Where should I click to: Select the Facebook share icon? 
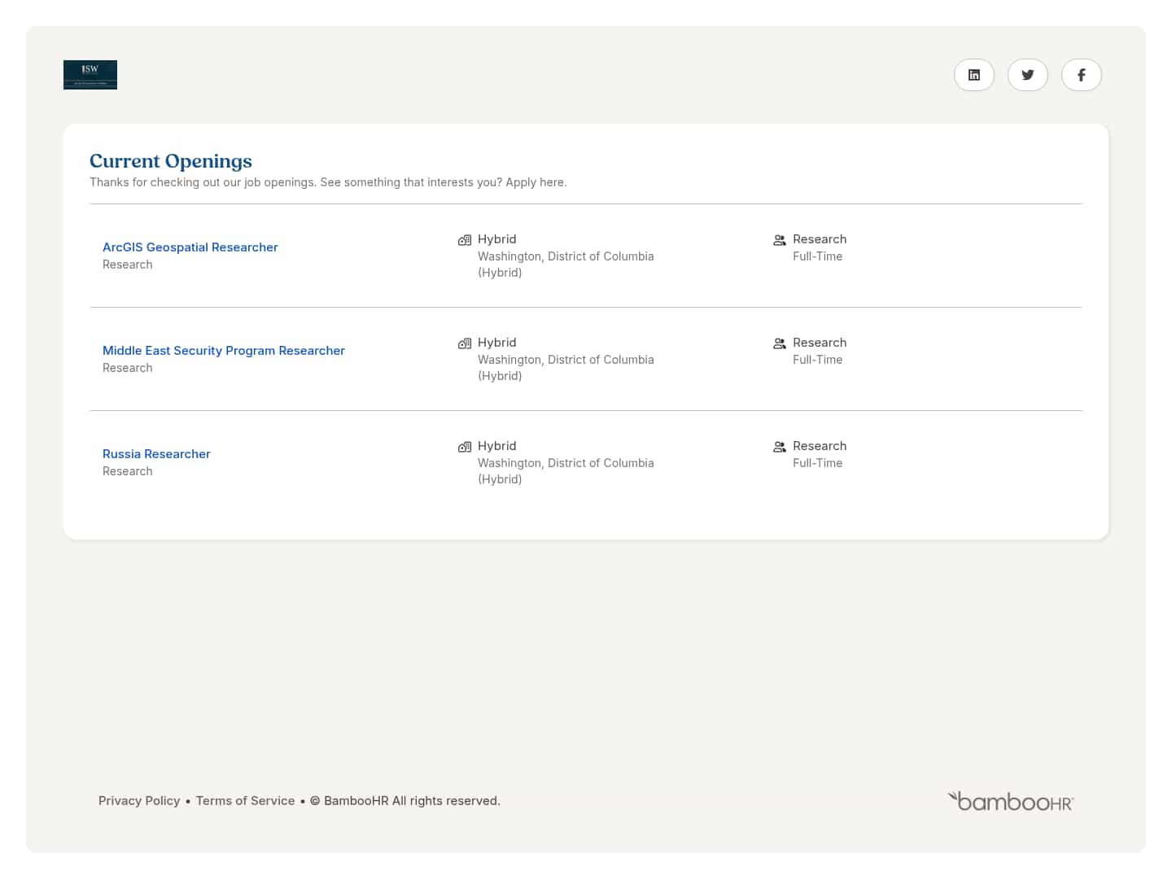pyautogui.click(x=1081, y=75)
